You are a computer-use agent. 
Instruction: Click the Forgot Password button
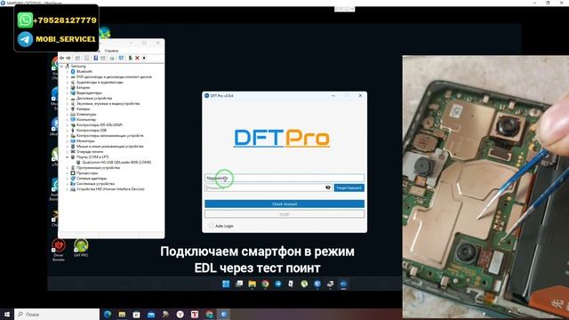tap(349, 188)
